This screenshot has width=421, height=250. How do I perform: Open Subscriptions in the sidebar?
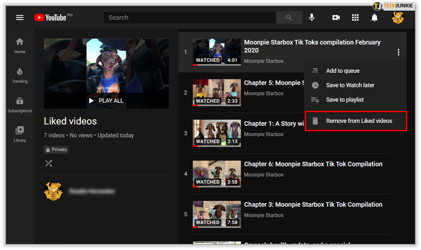click(20, 105)
